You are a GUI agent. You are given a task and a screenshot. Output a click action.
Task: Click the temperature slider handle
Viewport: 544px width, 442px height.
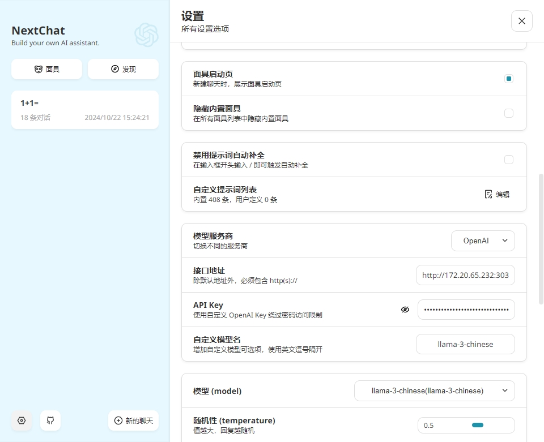(x=477, y=425)
